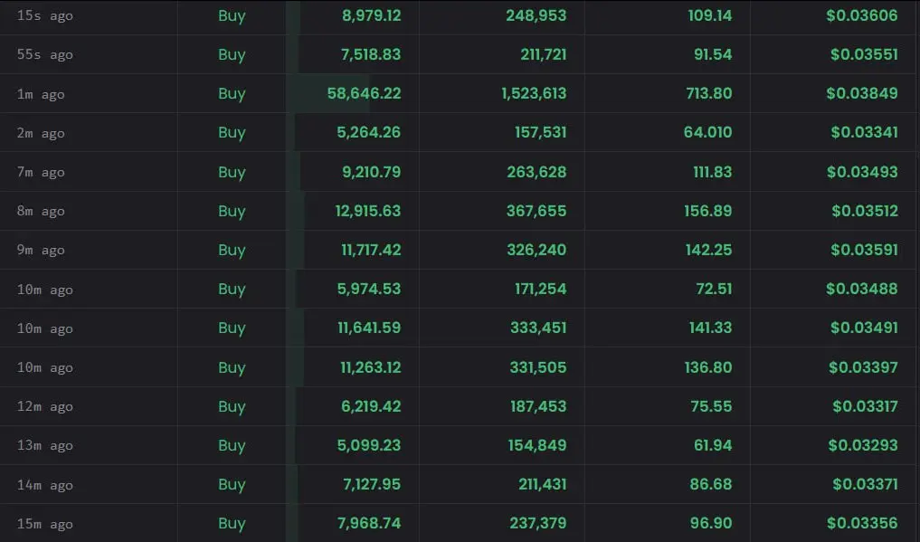Click the 12m ago timestamp

click(44, 407)
